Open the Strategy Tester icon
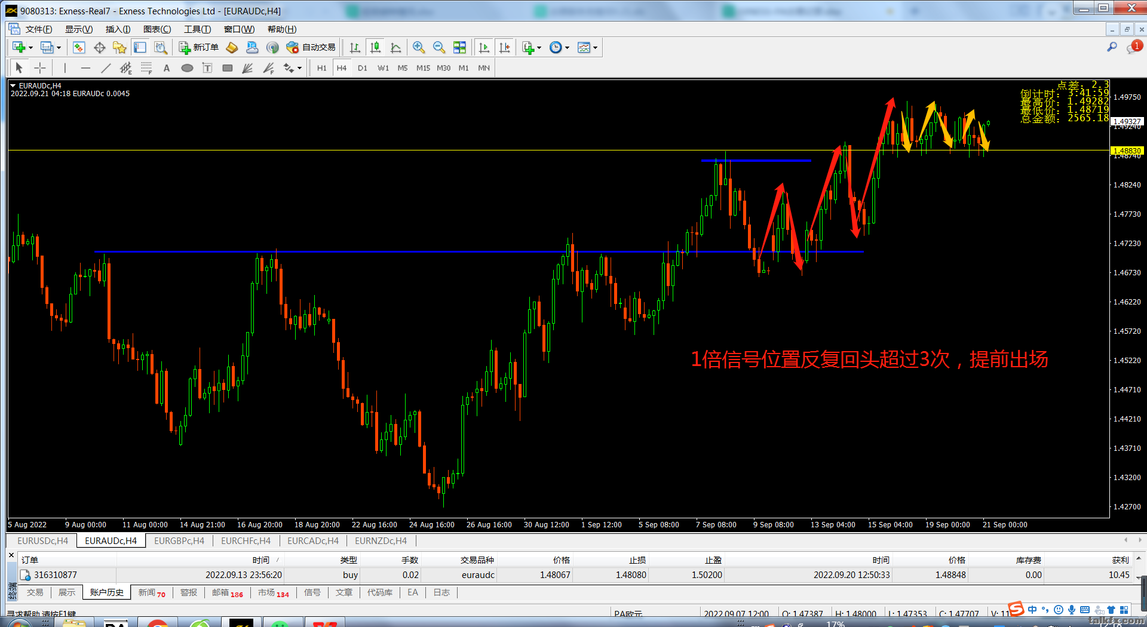Screen dimensions: 1147x627 [160, 47]
